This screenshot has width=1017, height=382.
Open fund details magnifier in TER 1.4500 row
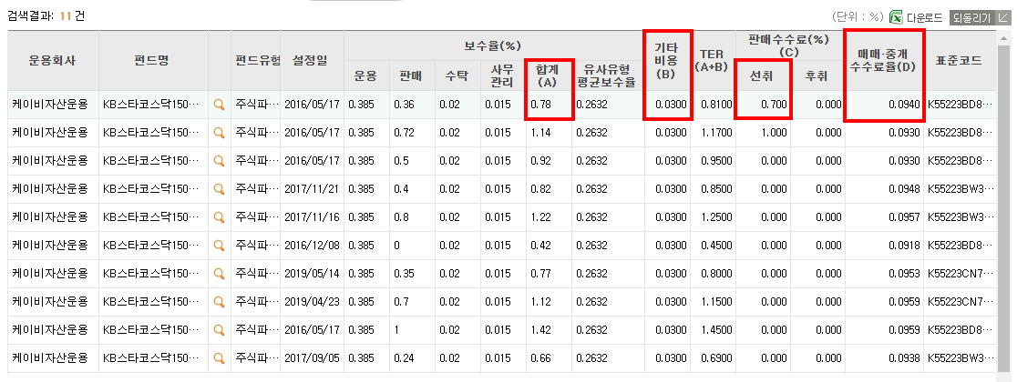click(x=220, y=329)
